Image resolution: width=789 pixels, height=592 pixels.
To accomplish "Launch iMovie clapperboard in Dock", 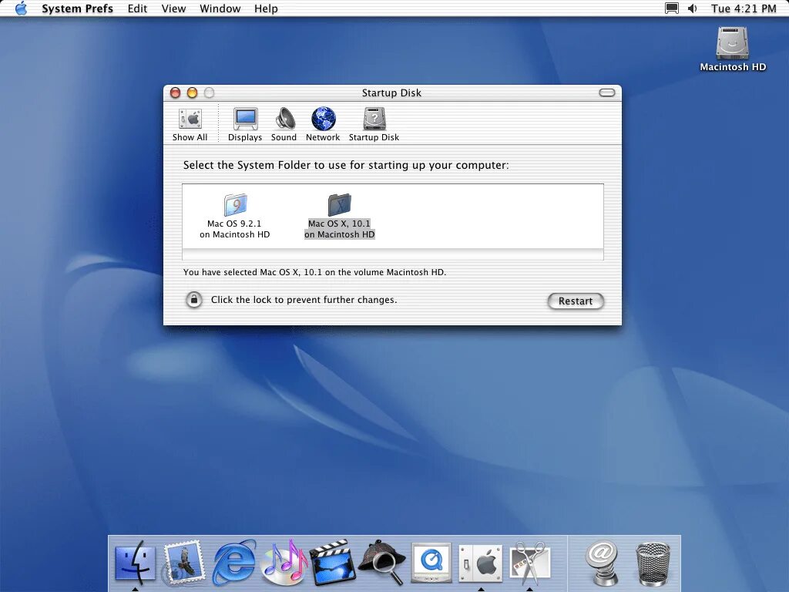I will click(333, 562).
